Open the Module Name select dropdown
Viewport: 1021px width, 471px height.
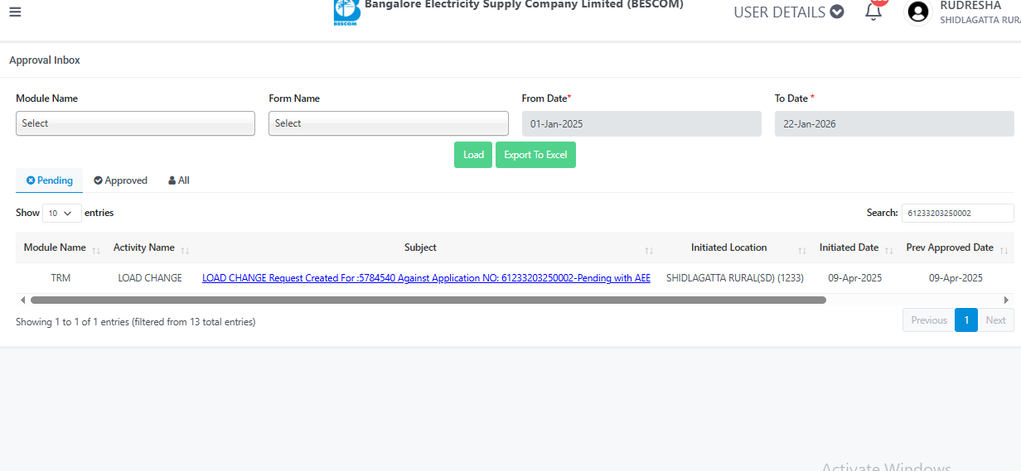click(x=135, y=123)
